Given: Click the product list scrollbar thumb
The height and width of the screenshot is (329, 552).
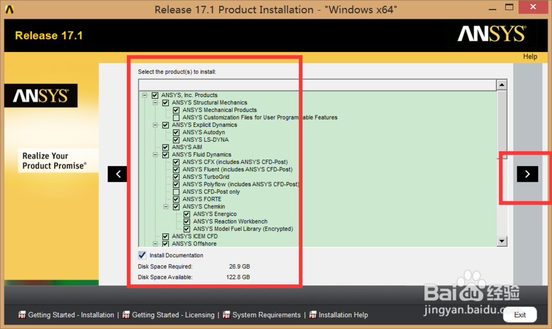Looking at the screenshot, I should (502, 125).
